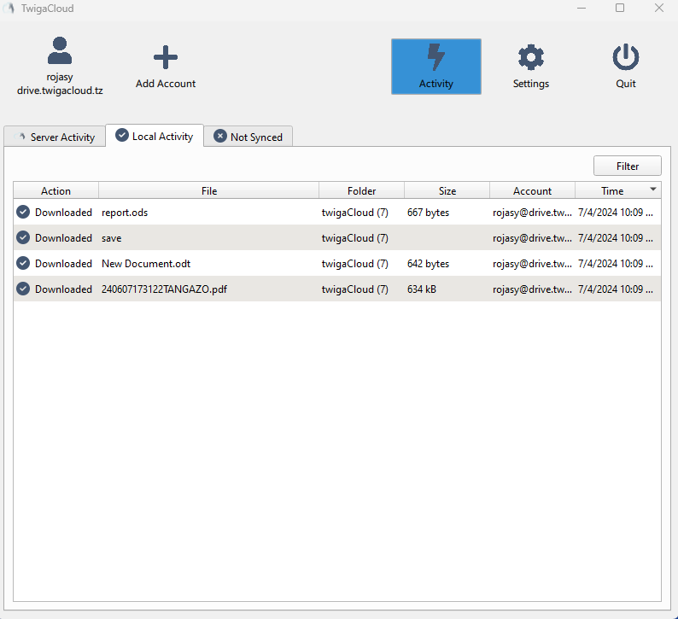Click the 634 kB size cell

tap(422, 289)
